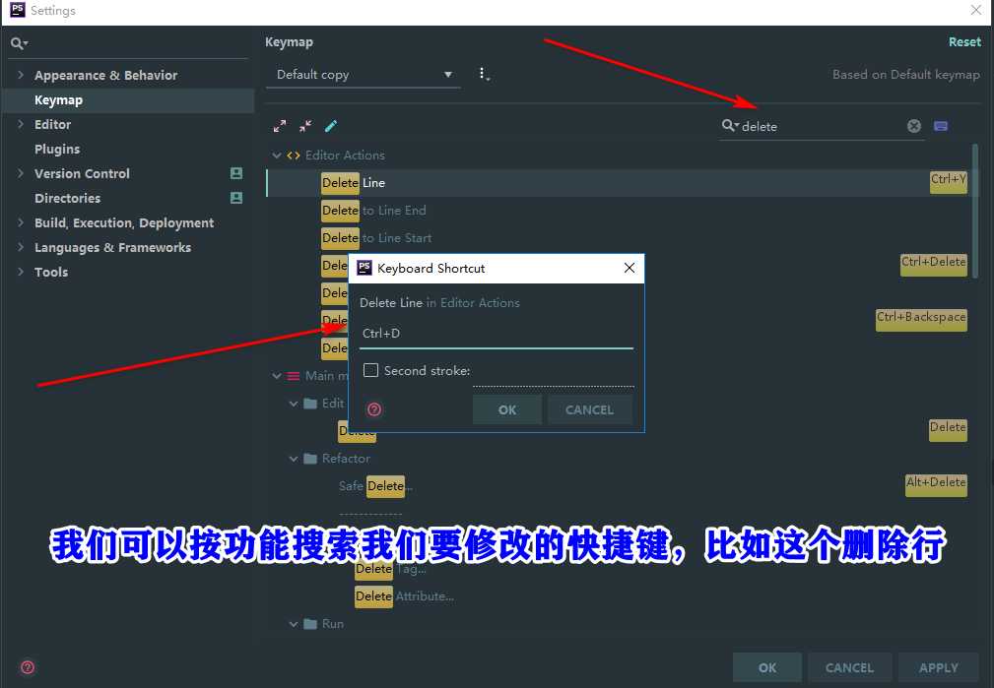Select the Delete Tag... action
The height and width of the screenshot is (688, 994).
390,568
